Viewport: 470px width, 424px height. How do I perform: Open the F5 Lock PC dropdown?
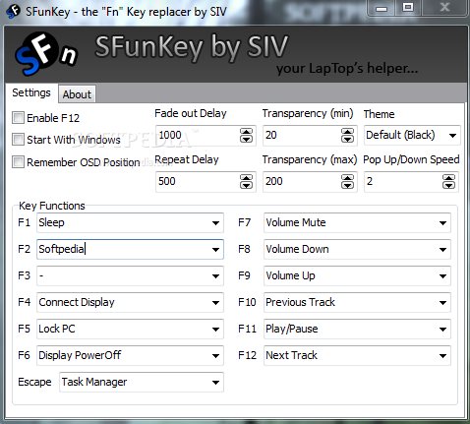tap(130, 329)
